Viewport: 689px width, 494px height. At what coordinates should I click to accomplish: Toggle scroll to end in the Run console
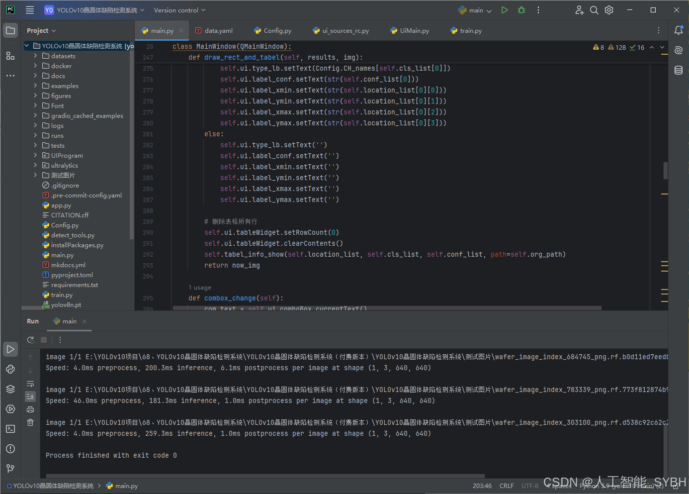point(30,396)
